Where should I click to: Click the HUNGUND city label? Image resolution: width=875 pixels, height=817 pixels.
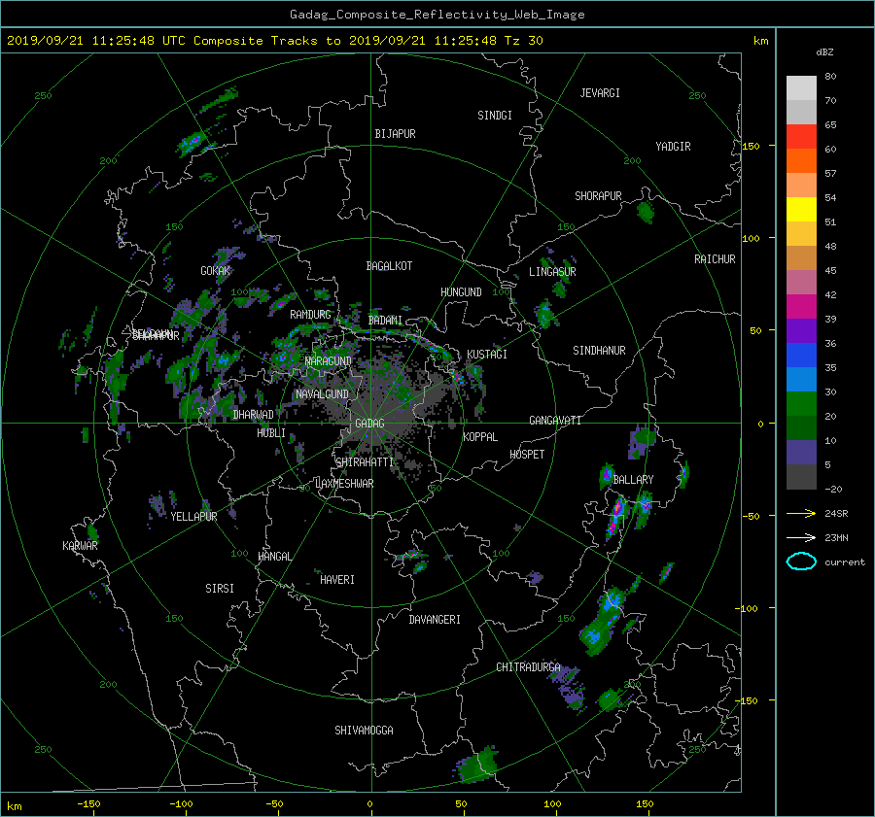pos(461,292)
